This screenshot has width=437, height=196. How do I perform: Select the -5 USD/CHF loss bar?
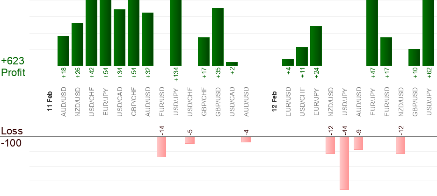tap(189, 140)
